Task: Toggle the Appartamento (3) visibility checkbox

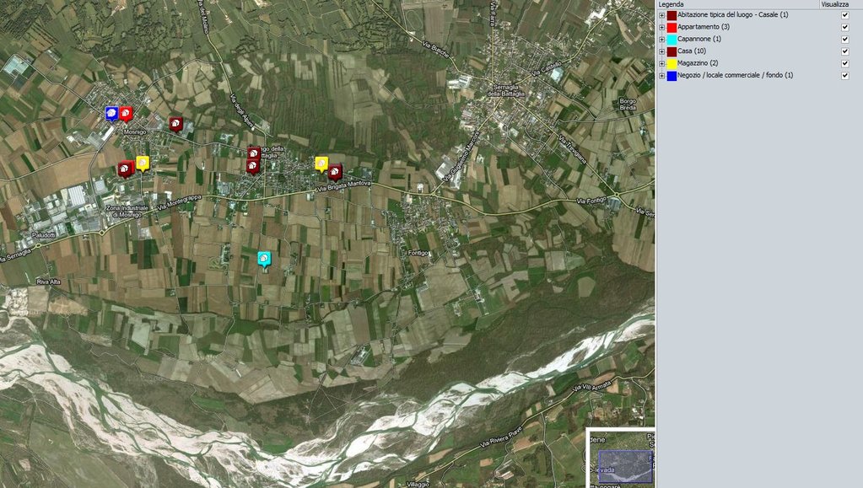Action: [x=844, y=27]
